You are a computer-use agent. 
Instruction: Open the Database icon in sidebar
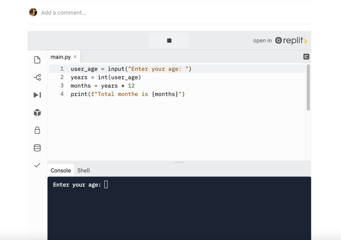pyautogui.click(x=37, y=148)
